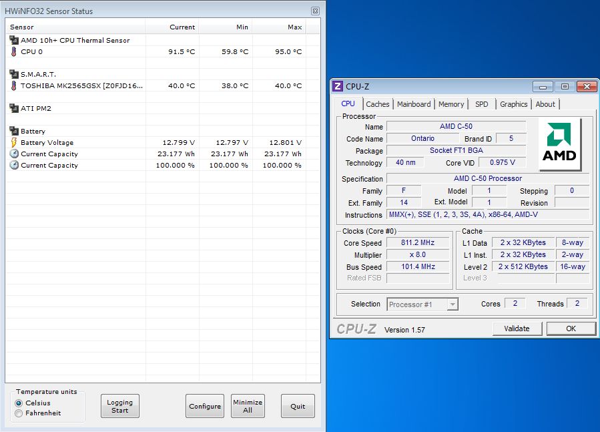Click the Battery Voltage lightning icon
Screen dimensions: 600x432
point(14,142)
